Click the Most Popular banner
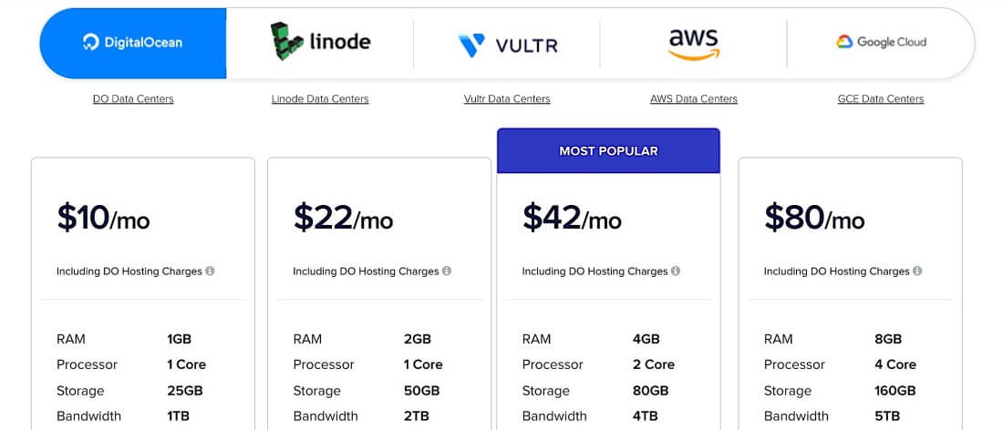The width and height of the screenshot is (1003, 430). (x=608, y=150)
